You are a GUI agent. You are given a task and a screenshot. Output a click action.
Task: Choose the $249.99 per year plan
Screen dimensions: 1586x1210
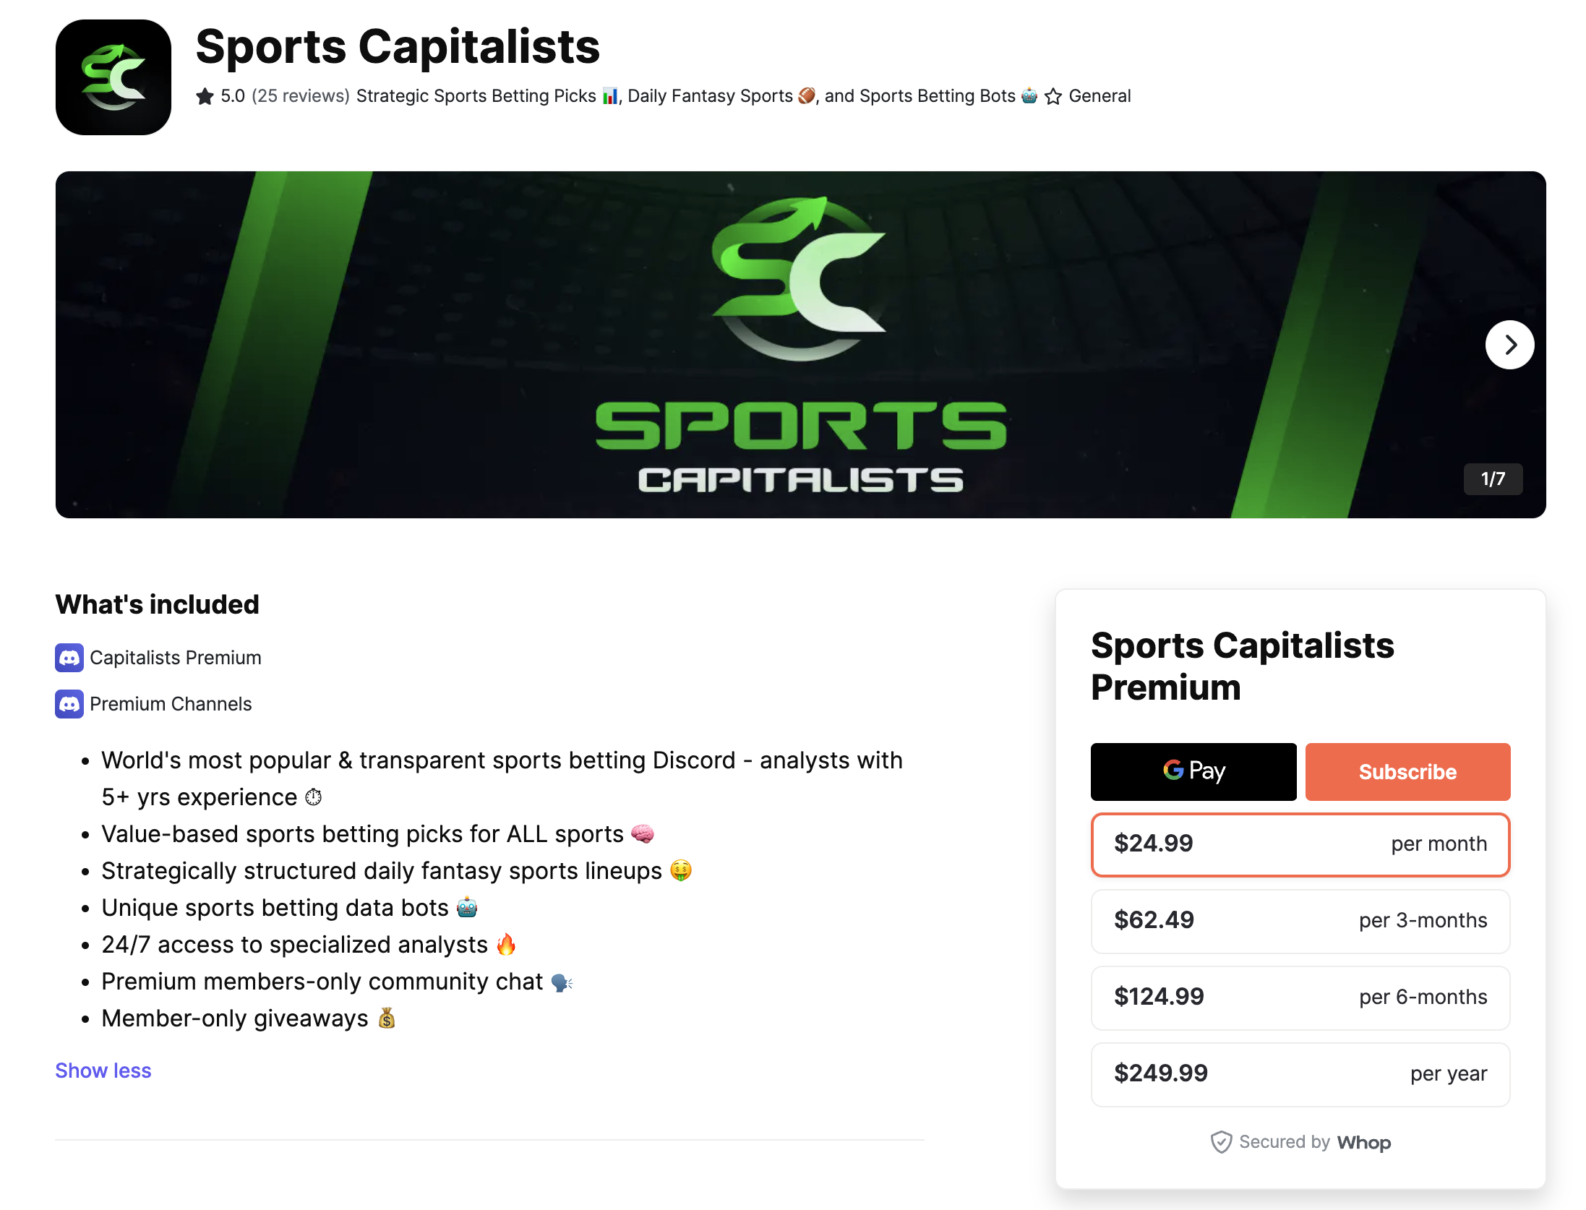(x=1300, y=1074)
